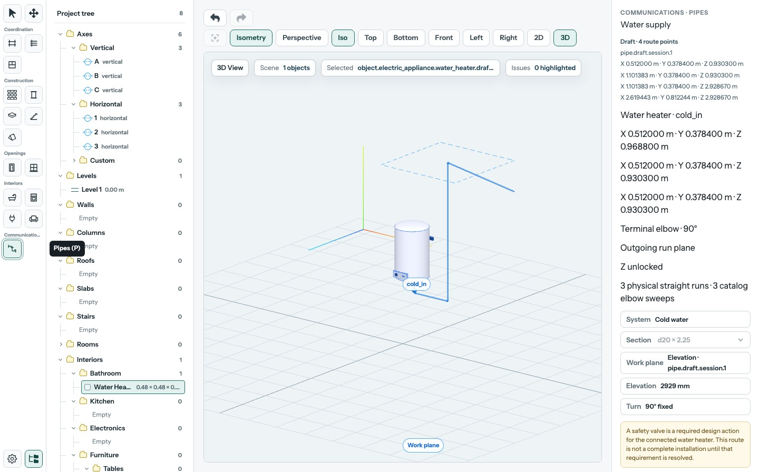Select the stairs construction tool

pyautogui.click(x=34, y=116)
